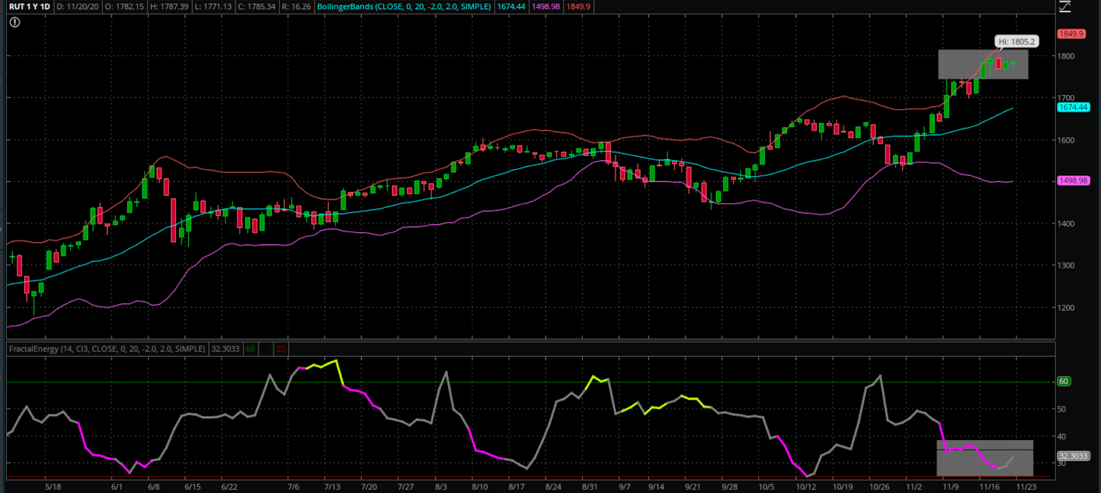Click the 50 label on lower study axis
The image size is (1101, 493).
click(1062, 409)
